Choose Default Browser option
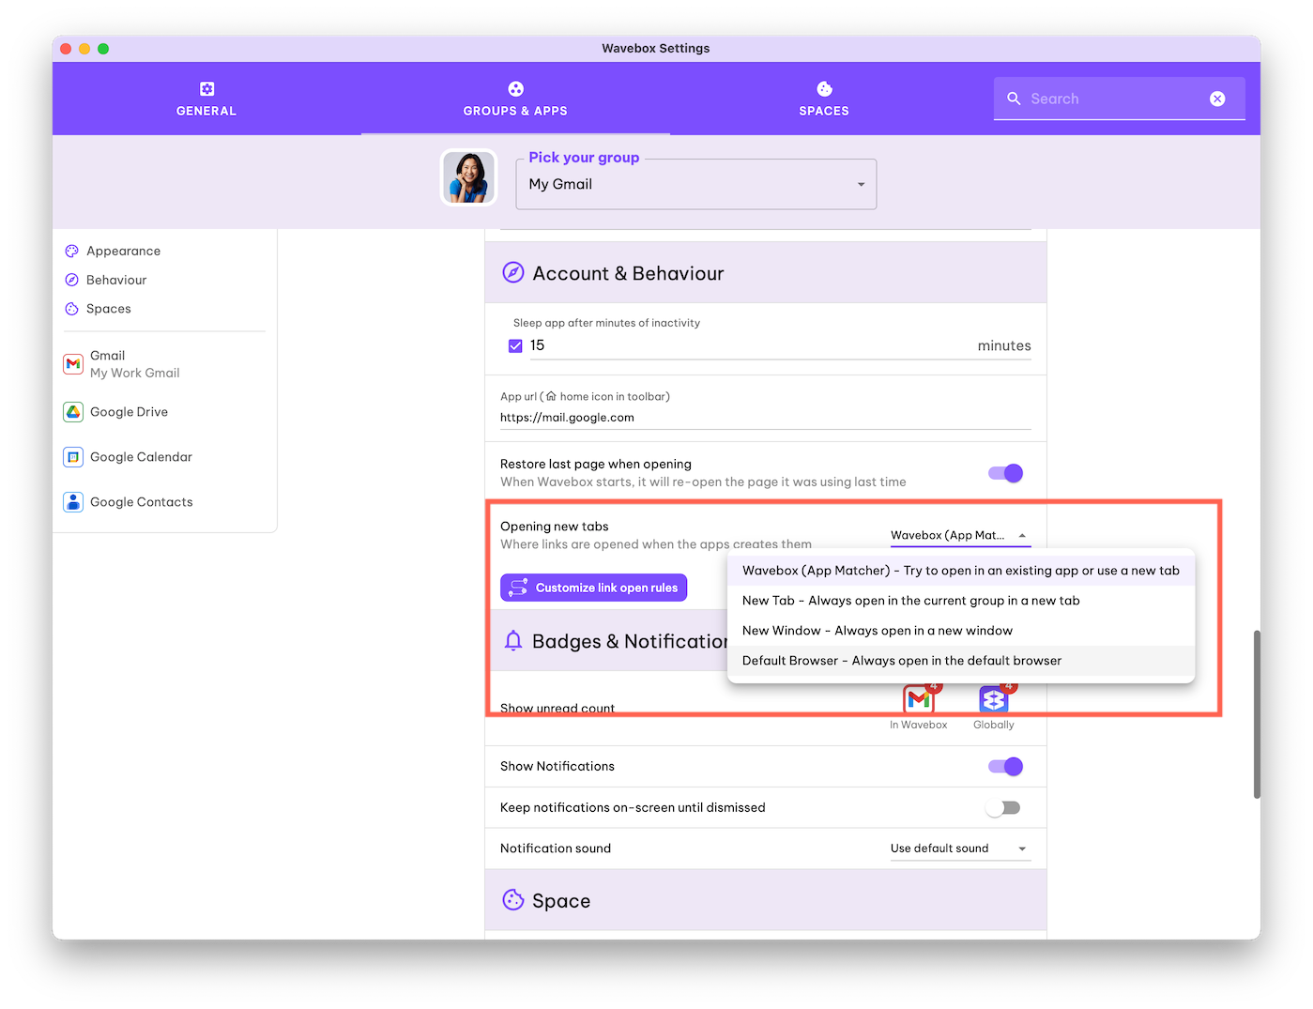This screenshot has height=1009, width=1313. [x=961, y=661]
